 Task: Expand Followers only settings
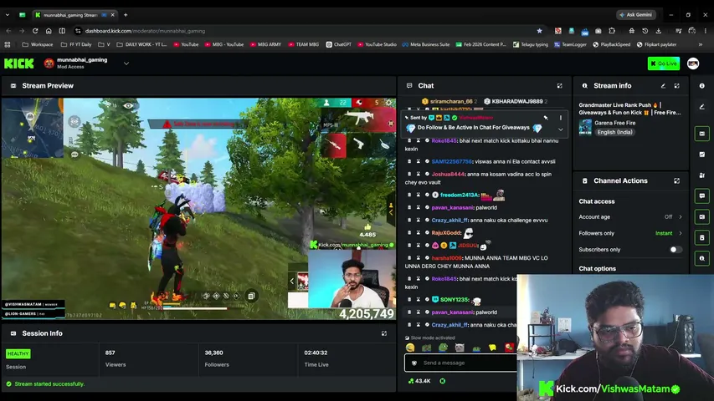pyautogui.click(x=681, y=233)
